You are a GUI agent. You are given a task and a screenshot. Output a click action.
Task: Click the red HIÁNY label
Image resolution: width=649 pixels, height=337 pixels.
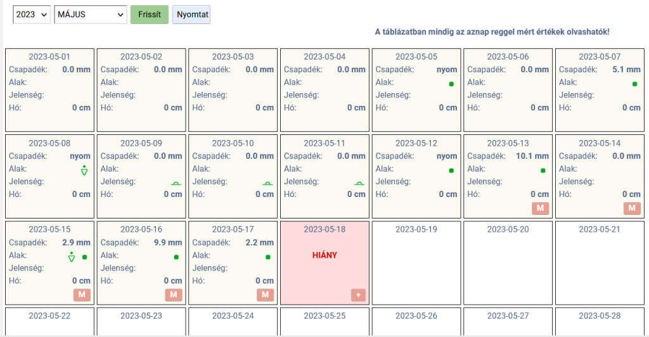pos(324,255)
